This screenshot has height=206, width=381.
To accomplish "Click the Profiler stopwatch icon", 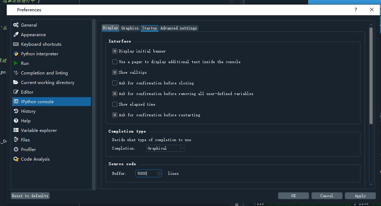I will click(x=16, y=149).
